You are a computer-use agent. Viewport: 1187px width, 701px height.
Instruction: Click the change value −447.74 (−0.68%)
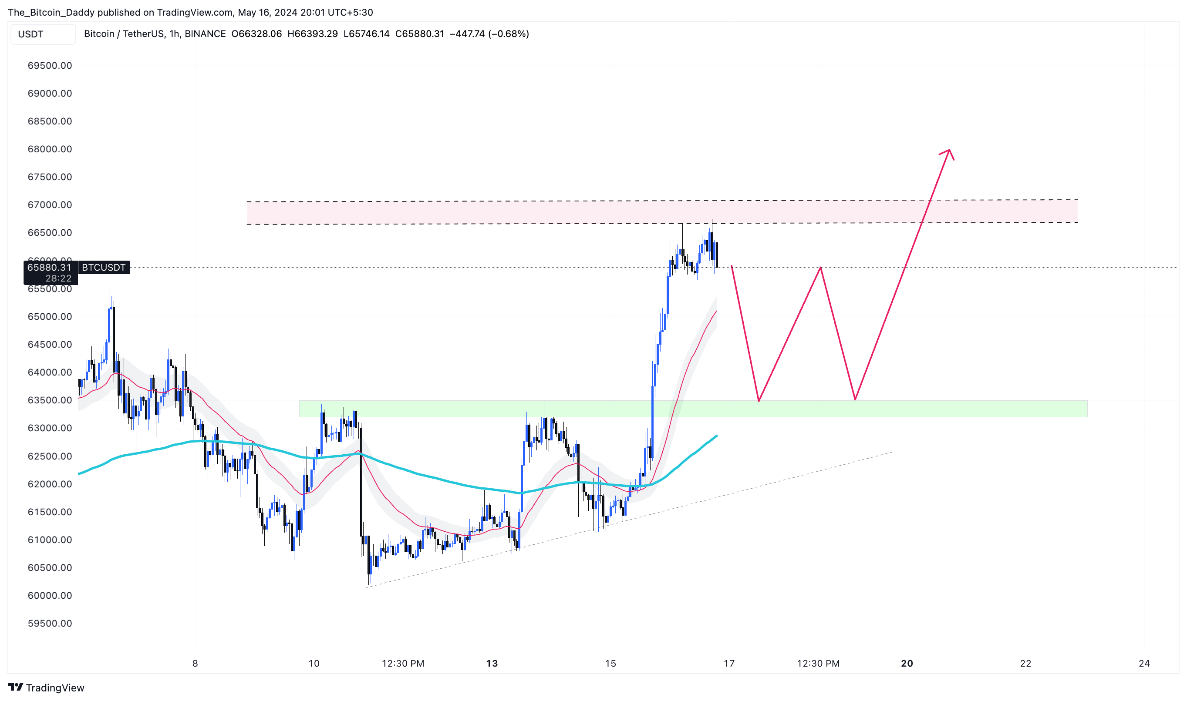(489, 34)
